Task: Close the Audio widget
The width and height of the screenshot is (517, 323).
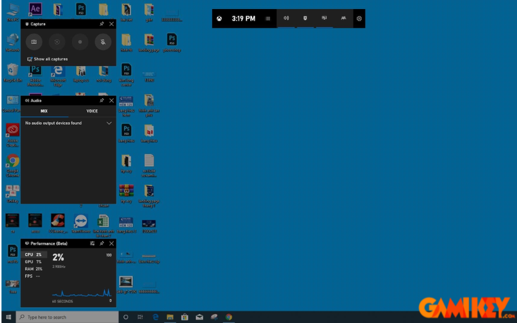Action: [x=111, y=101]
